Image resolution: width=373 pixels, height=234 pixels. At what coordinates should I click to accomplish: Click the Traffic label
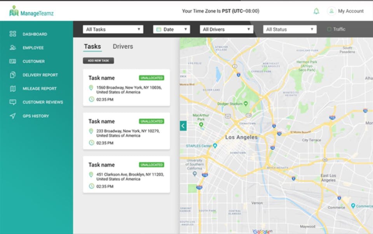[x=339, y=29]
